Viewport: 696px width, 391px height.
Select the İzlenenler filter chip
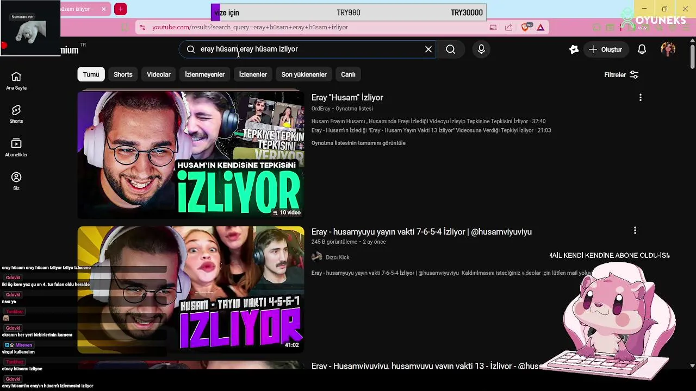(x=253, y=74)
